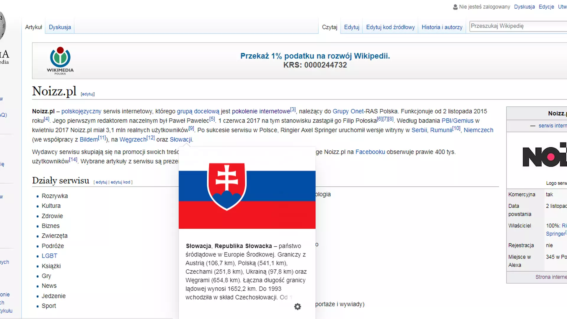Open the Czytaj view button
Screen dimensions: 567x319
pyautogui.click(x=330, y=27)
